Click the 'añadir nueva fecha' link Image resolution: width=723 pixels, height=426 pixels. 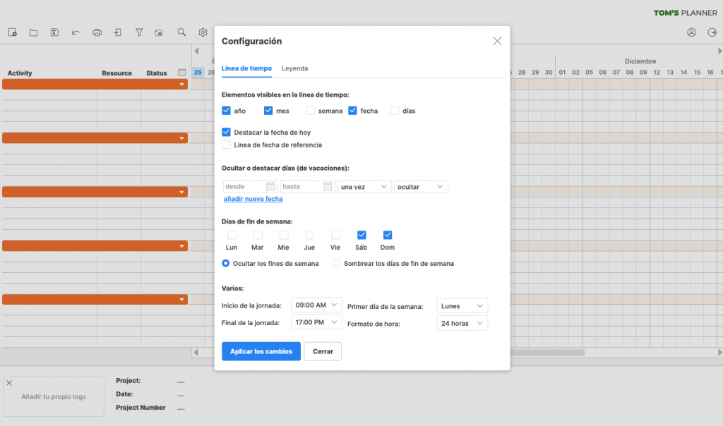(253, 199)
